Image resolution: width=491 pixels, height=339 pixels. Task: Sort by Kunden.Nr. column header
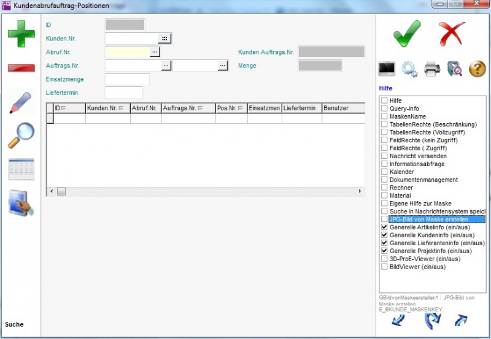coord(107,109)
